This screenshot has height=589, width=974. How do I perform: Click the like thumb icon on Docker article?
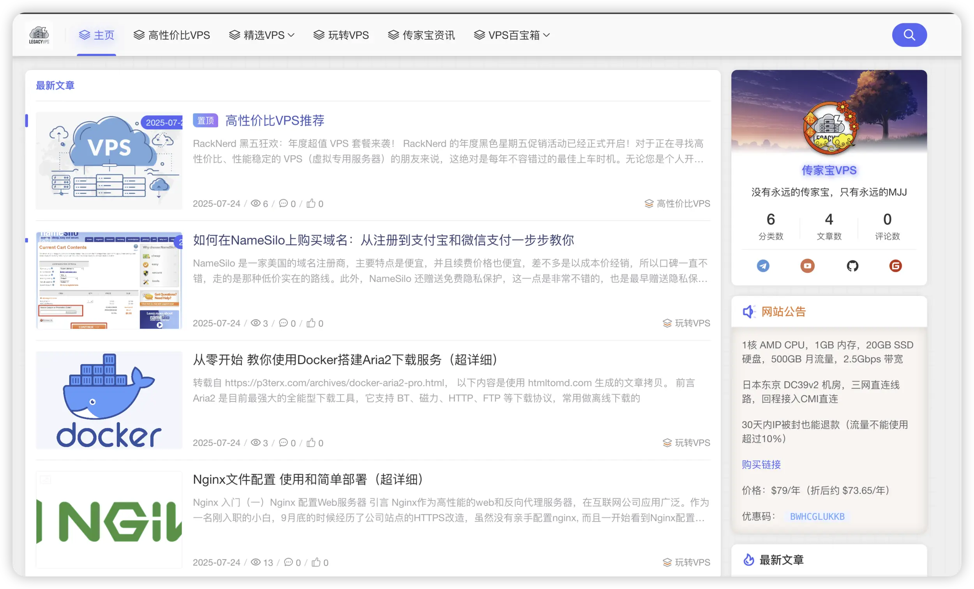pos(311,442)
